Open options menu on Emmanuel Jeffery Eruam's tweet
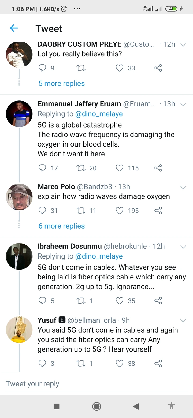The image size is (193, 418). (183, 105)
